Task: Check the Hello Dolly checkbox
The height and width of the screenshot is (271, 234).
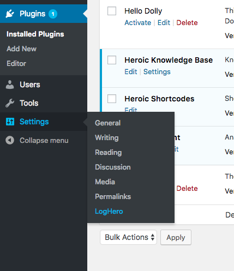Action: tap(112, 11)
